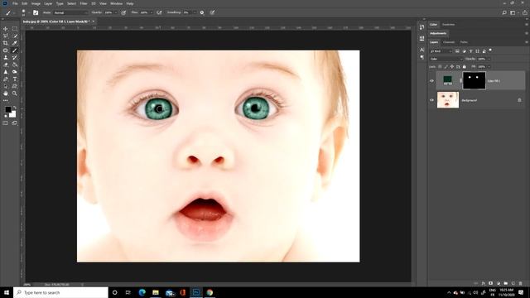Toggle pressure for opacity

pyautogui.click(x=123, y=12)
